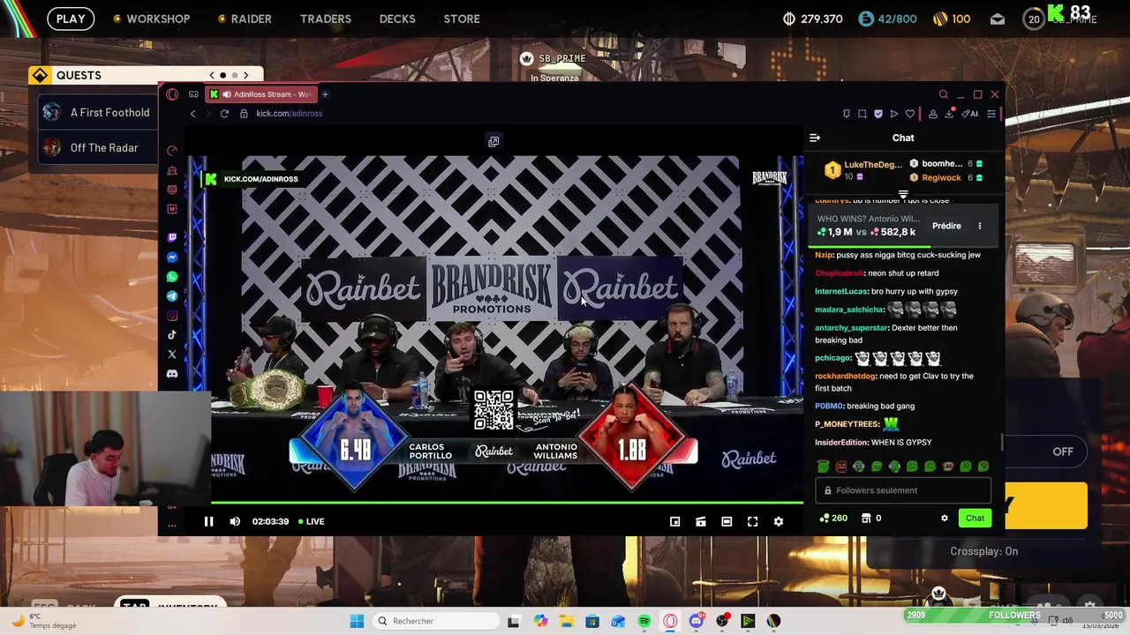The image size is (1130, 635).
Task: Open browser profile account icon
Action: pyautogui.click(x=933, y=114)
